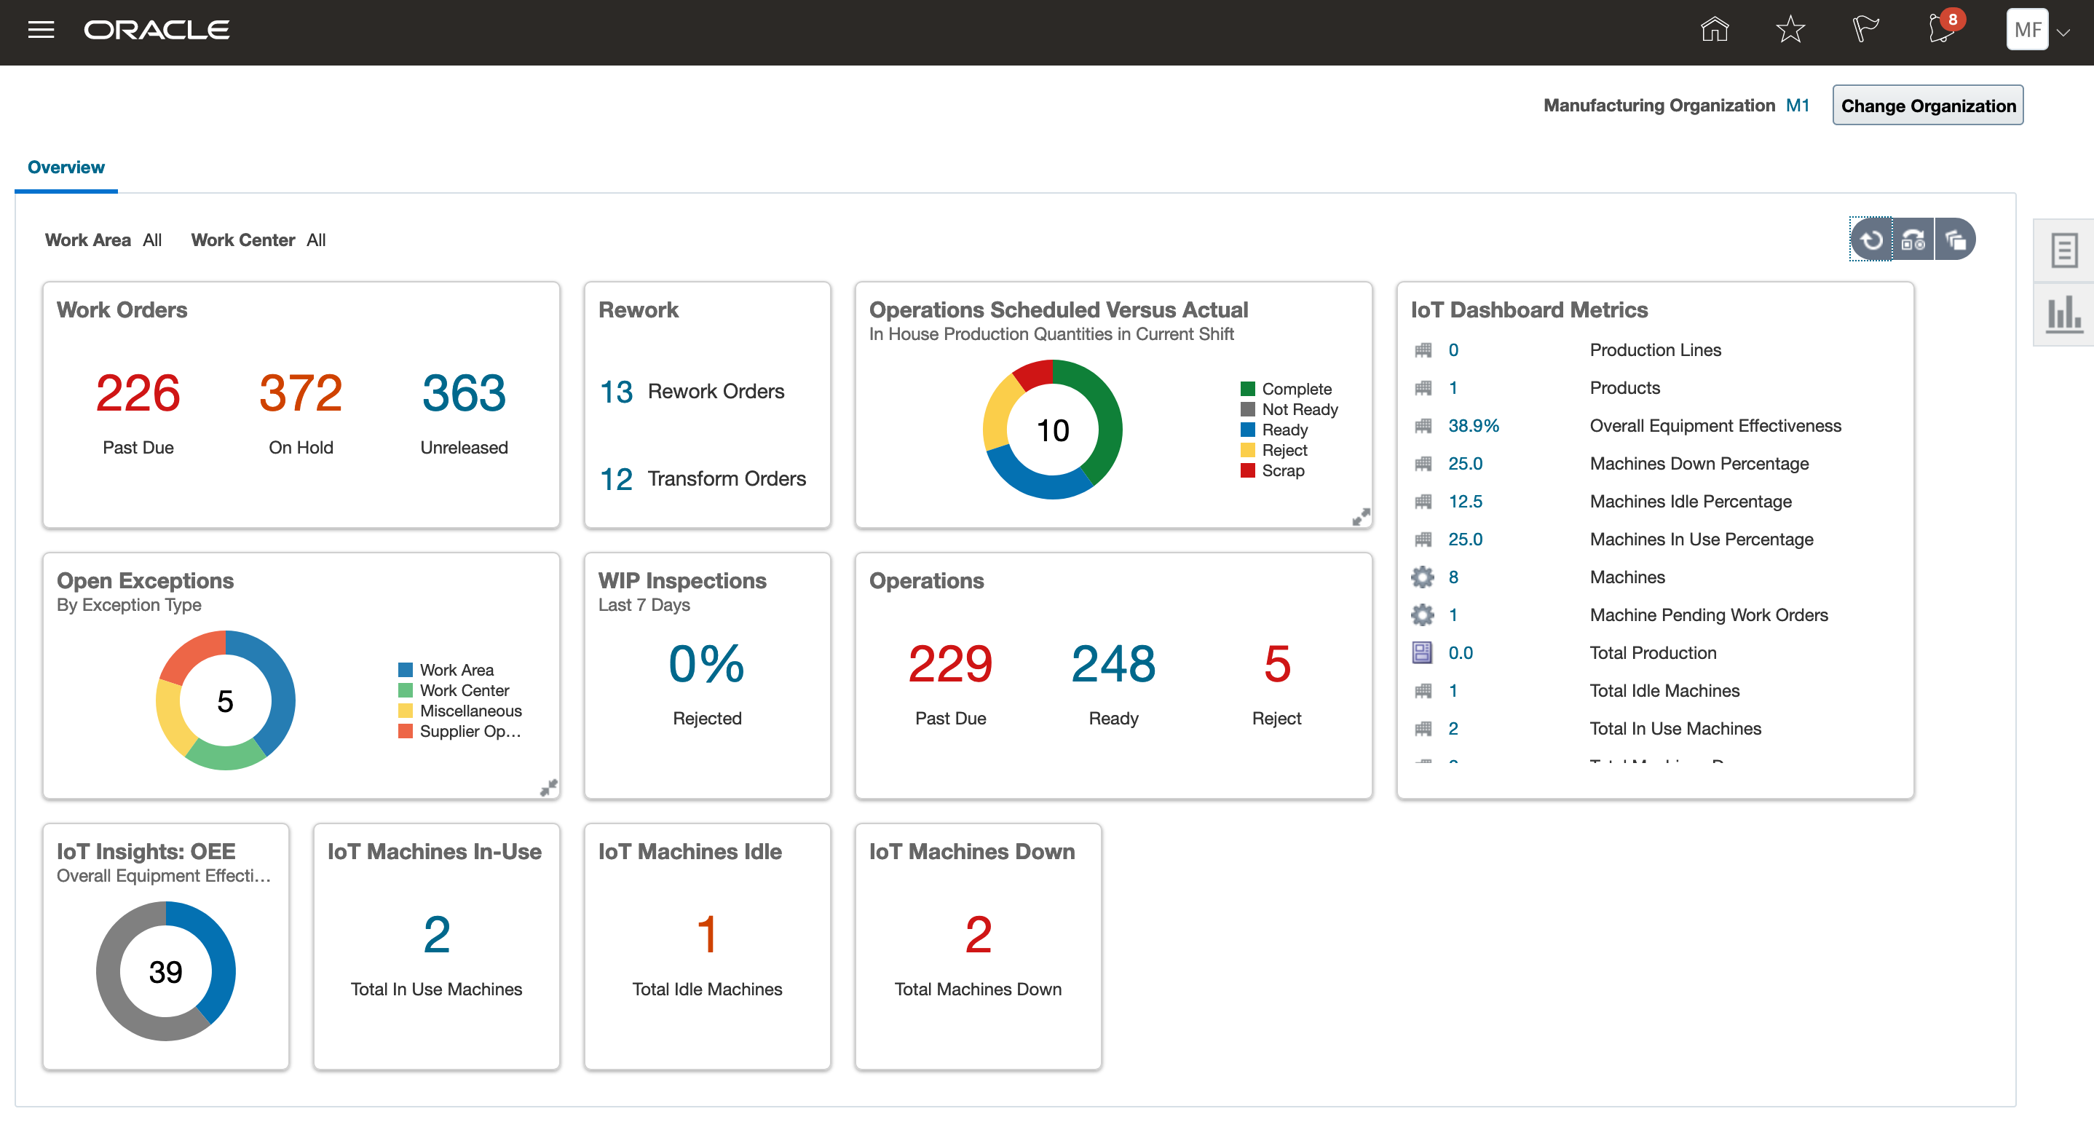Click the Work Area blue legend swatch
2094x1130 pixels.
405,670
